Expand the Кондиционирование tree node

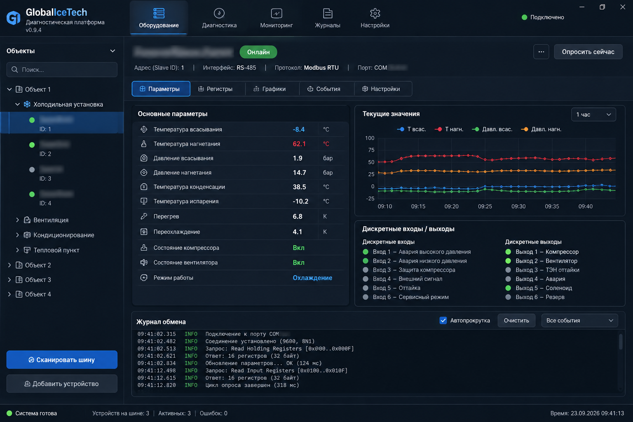17,235
